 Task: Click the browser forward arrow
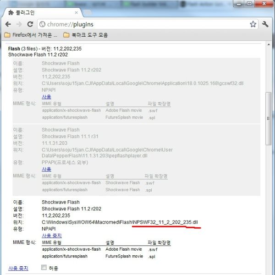pyautogui.click(x=19, y=24)
